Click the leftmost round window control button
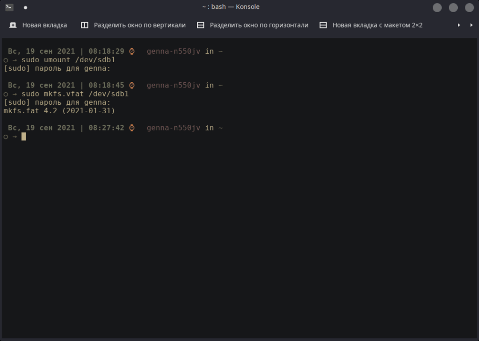This screenshot has width=479, height=341. point(437,7)
